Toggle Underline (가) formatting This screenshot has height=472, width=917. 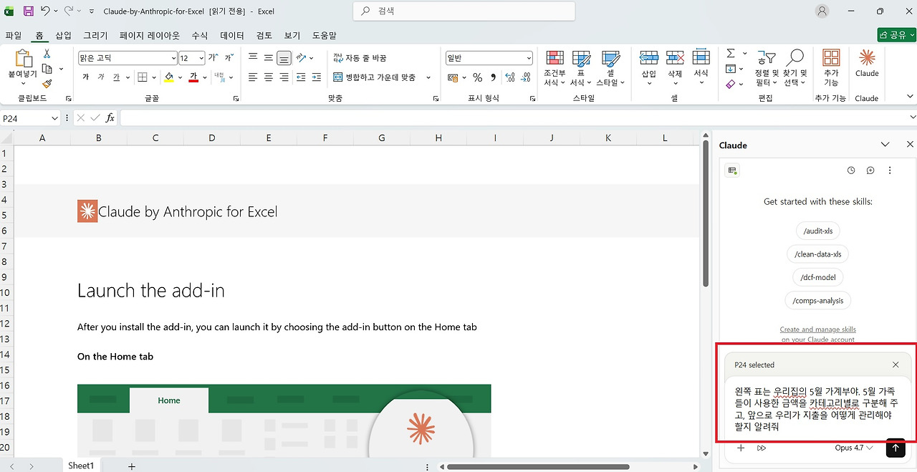point(116,77)
